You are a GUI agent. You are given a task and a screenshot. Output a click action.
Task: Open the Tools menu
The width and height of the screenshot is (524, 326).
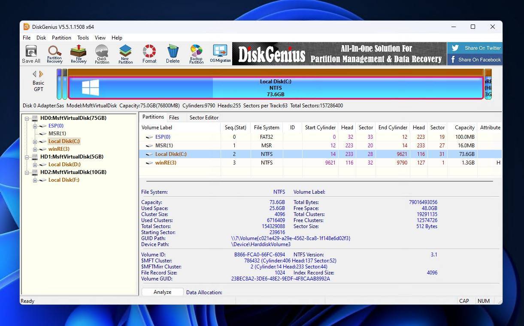(83, 38)
